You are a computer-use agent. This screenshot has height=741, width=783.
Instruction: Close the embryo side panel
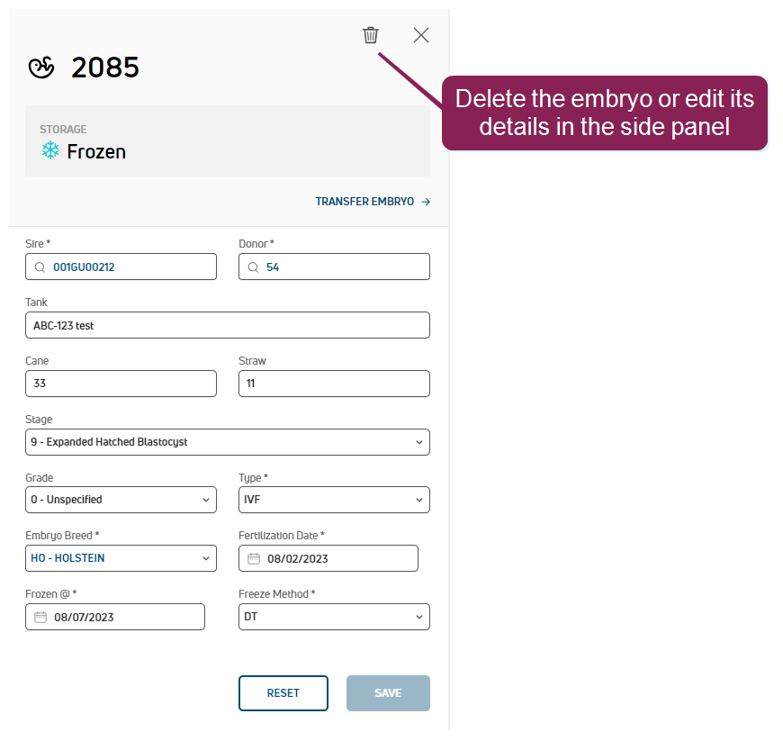pyautogui.click(x=421, y=35)
